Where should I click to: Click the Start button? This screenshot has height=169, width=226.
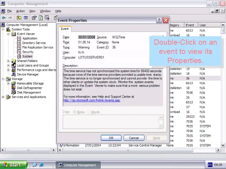pos(13,165)
